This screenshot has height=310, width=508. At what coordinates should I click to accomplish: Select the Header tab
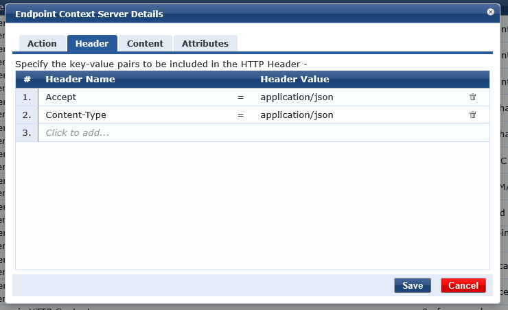pyautogui.click(x=92, y=43)
